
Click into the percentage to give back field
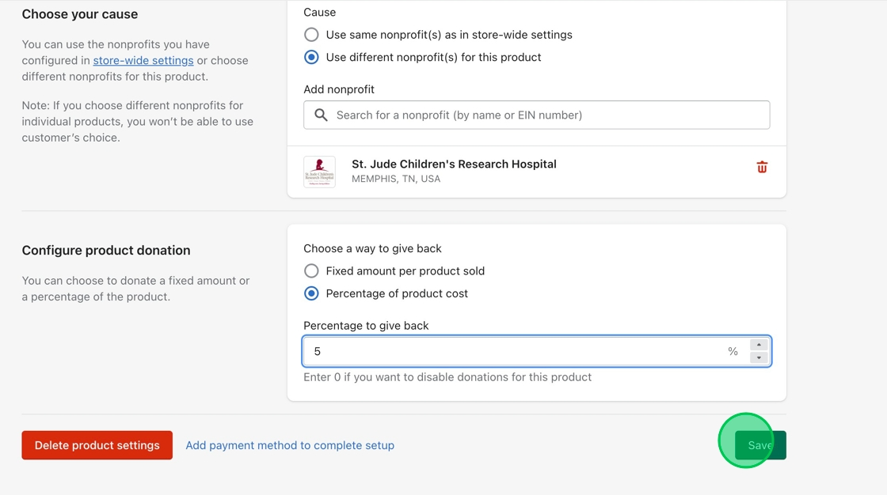(x=515, y=352)
